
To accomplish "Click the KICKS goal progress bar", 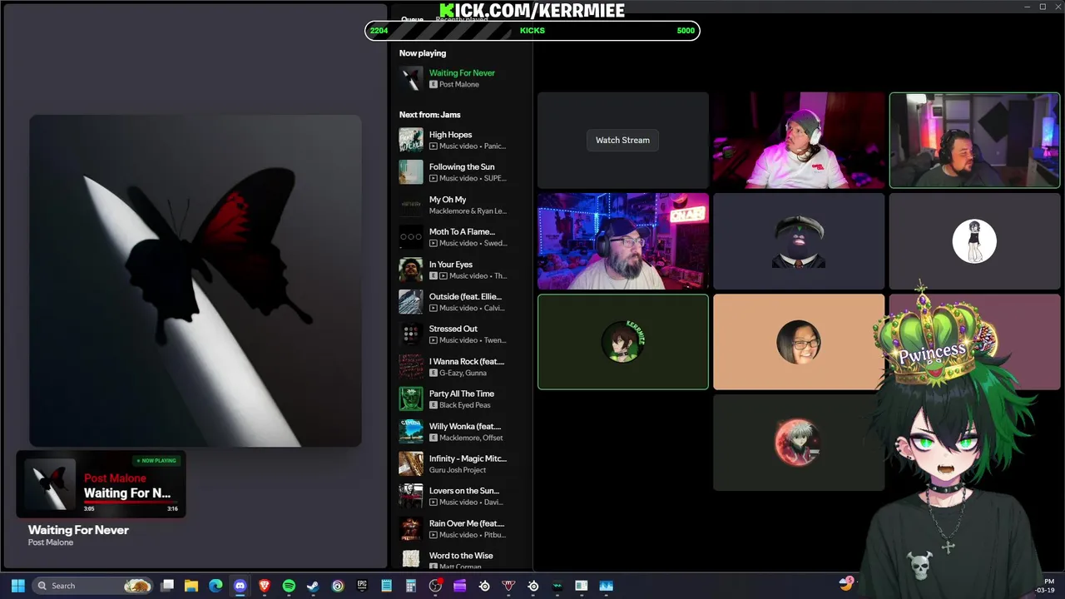I will pos(532,31).
